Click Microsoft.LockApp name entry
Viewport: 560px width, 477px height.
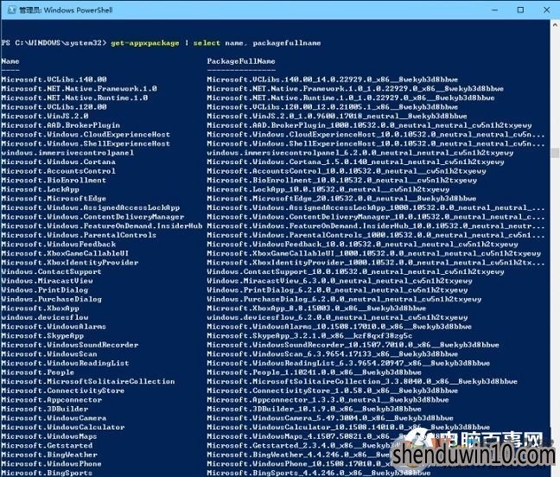40,189
